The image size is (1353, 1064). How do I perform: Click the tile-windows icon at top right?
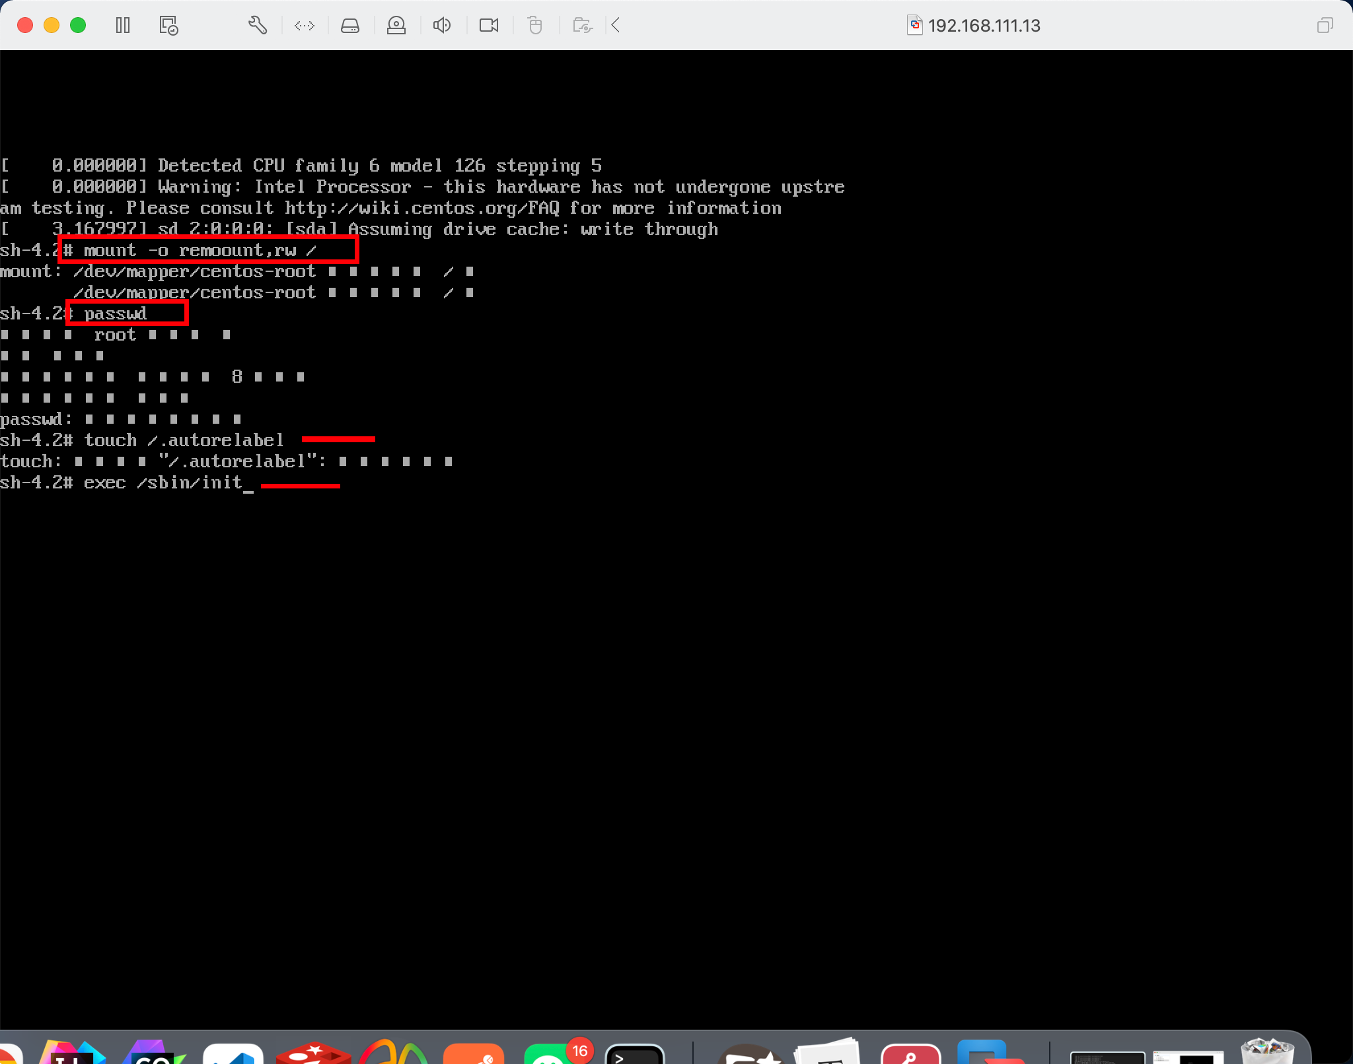pos(1325,26)
